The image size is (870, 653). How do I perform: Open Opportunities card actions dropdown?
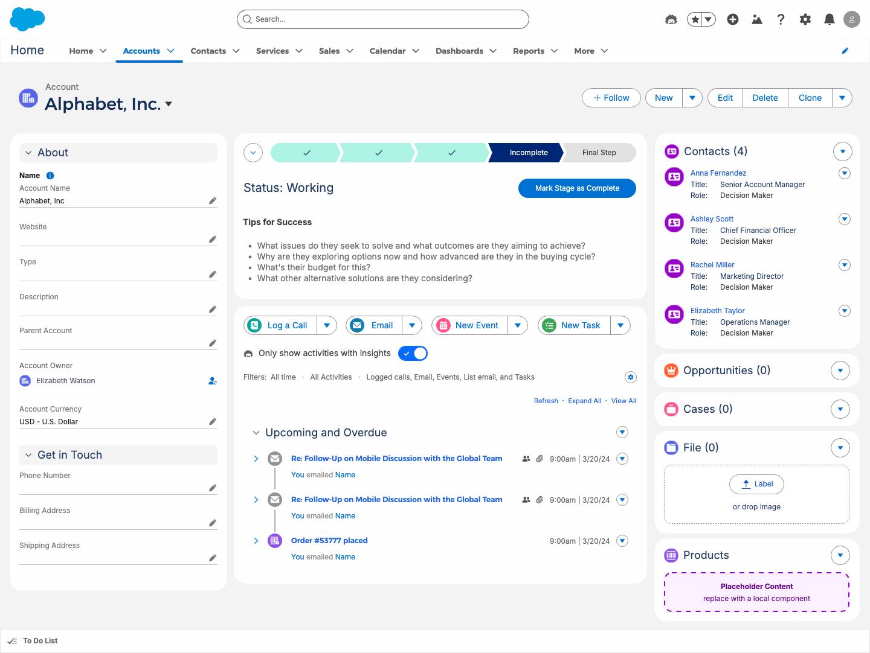(x=840, y=371)
